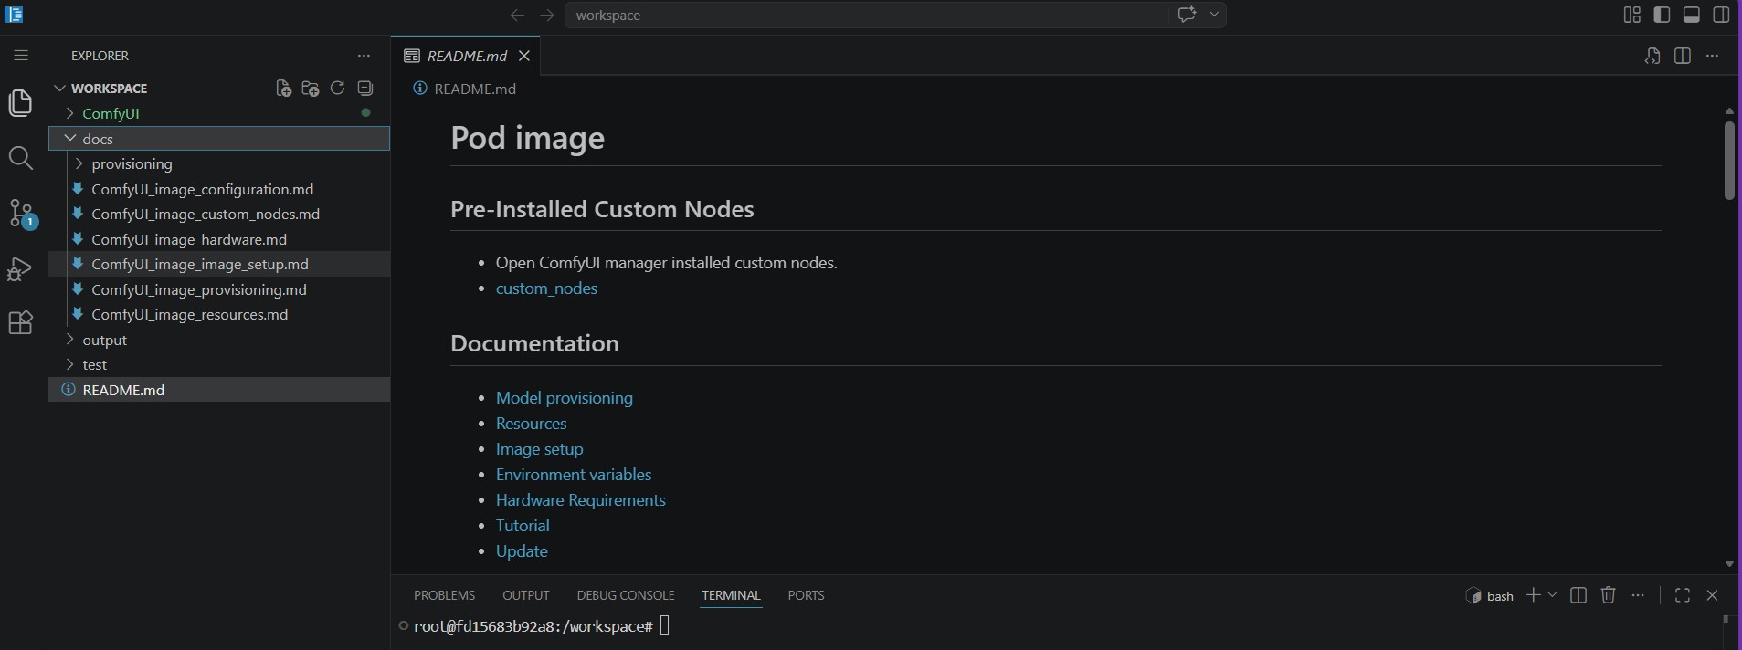Refresh the Explorer tree
Viewport: 1742px width, 650px height.
pos(337,89)
